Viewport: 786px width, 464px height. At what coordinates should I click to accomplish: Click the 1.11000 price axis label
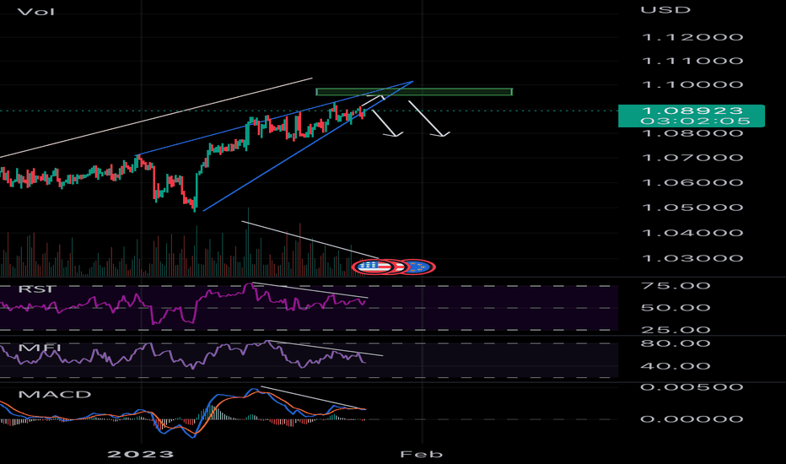pos(692,61)
